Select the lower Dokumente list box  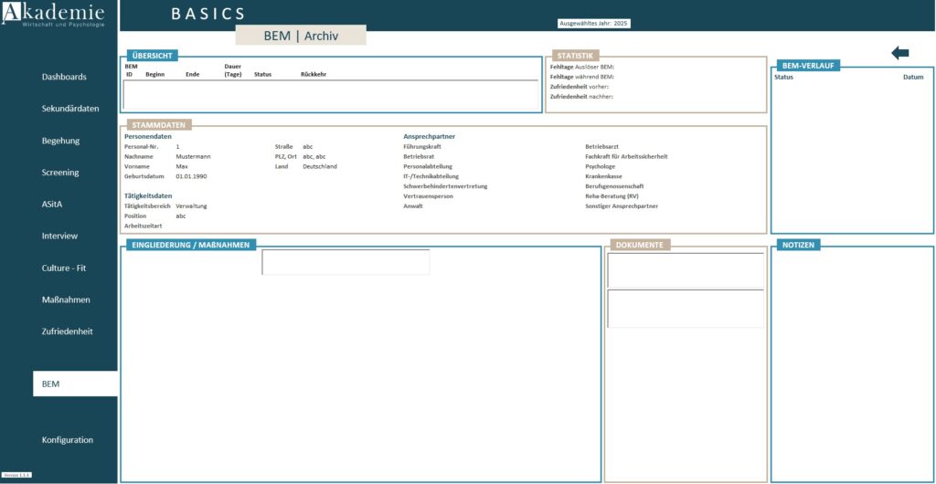pos(686,309)
